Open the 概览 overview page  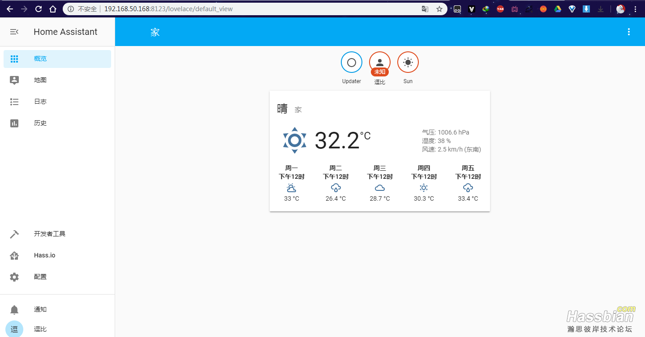point(57,59)
